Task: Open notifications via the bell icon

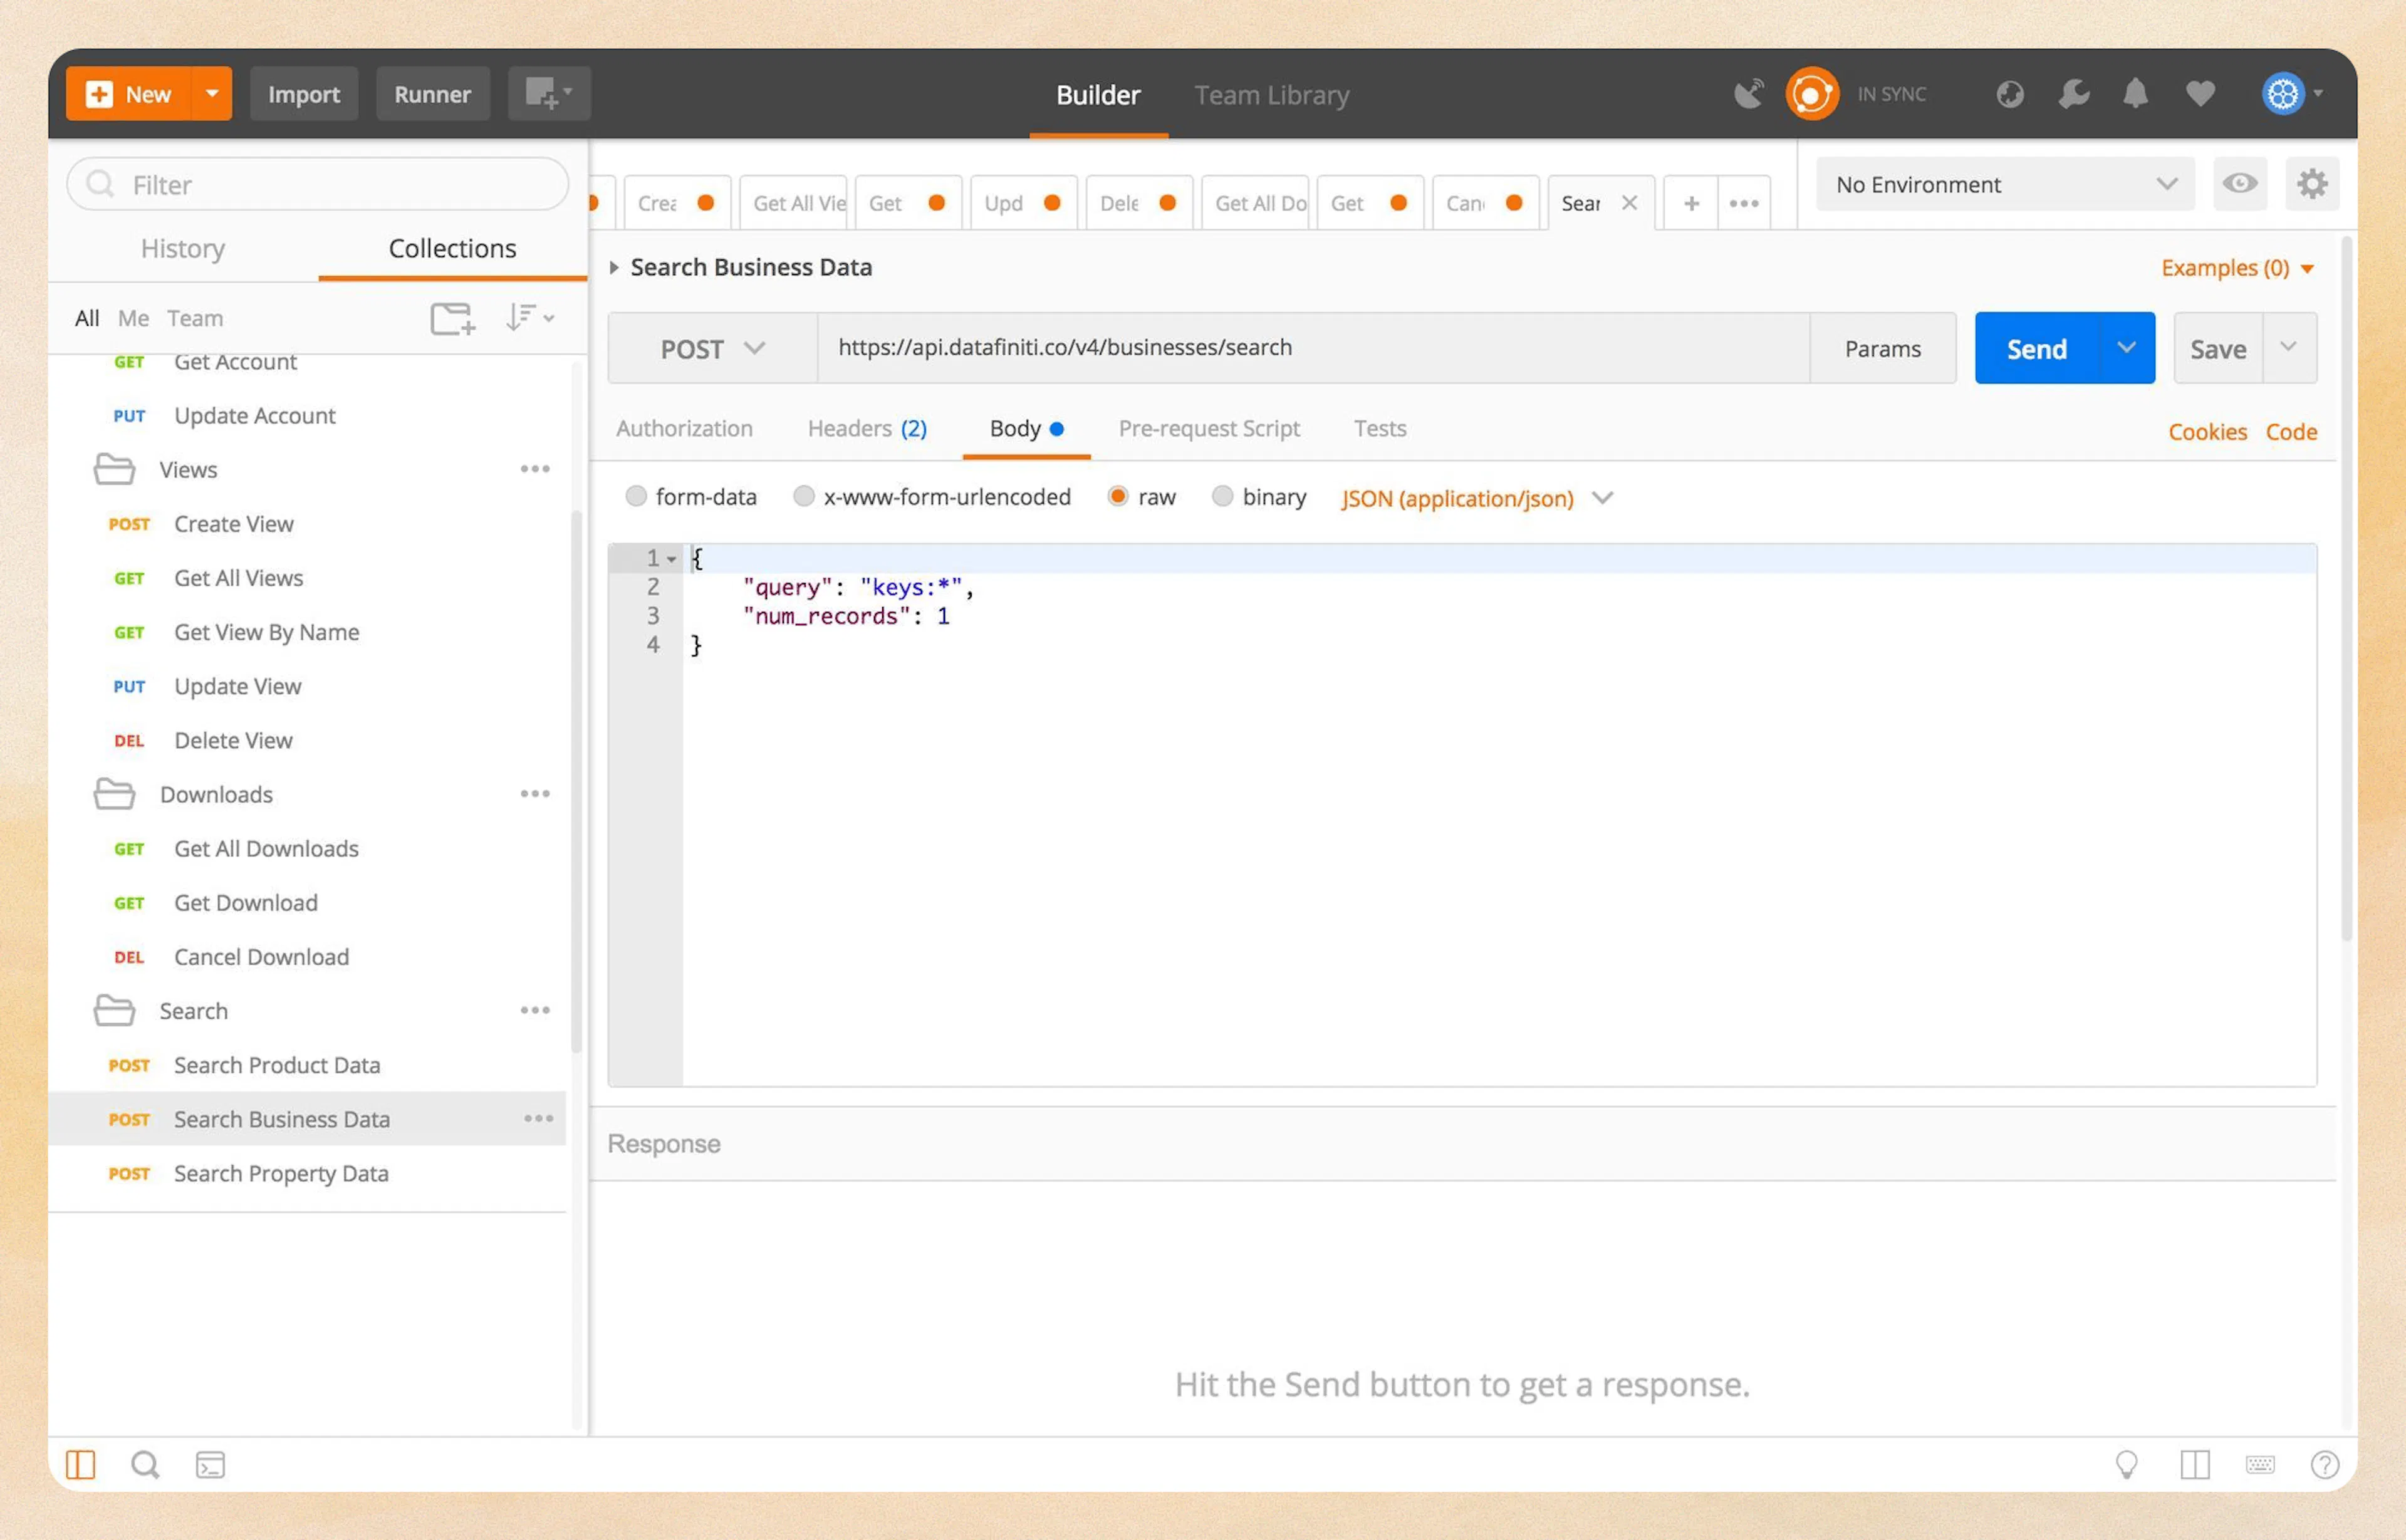Action: [x=2136, y=93]
